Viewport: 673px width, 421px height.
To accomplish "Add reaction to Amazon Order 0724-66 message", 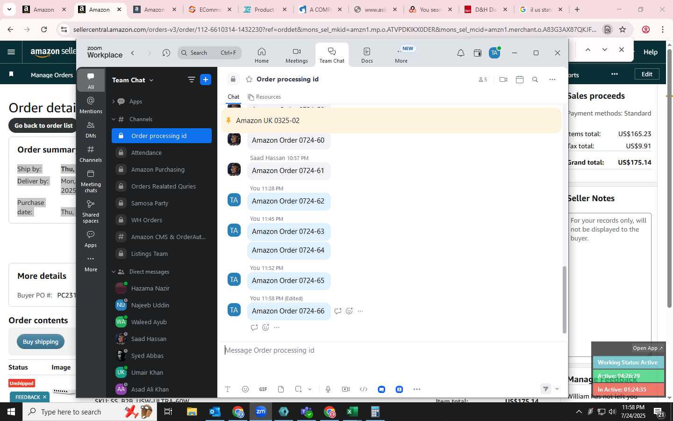I will (x=349, y=311).
